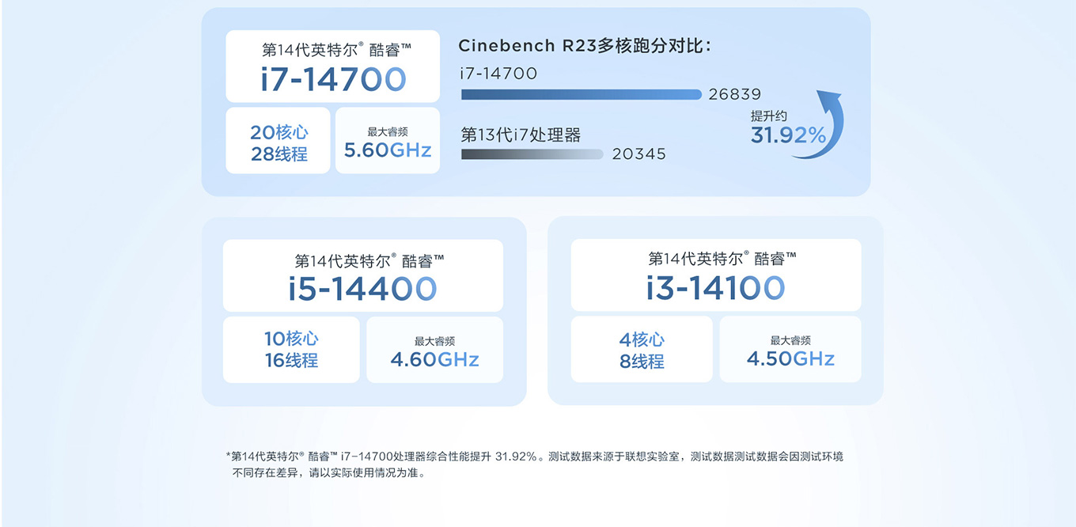The image size is (1076, 527).
Task: Select the i7-14700 processor title card
Action: [x=332, y=66]
